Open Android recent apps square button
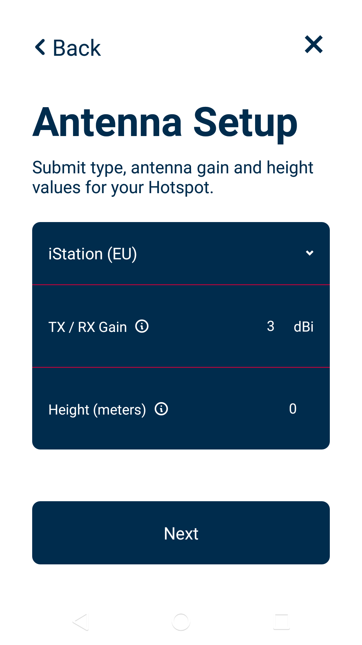This screenshot has height=645, width=362. click(x=281, y=622)
